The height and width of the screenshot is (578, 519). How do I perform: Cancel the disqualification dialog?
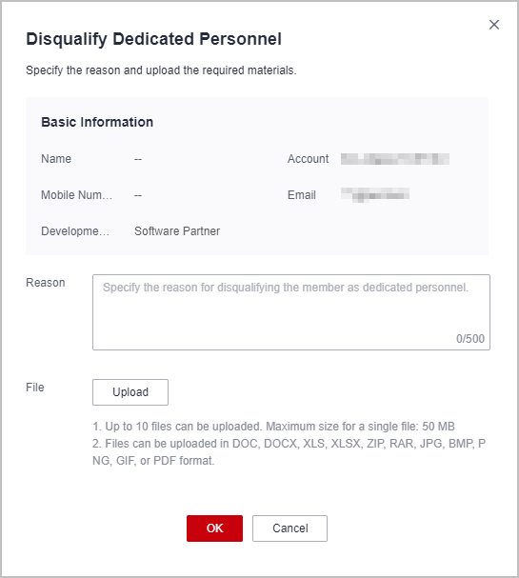click(x=289, y=528)
